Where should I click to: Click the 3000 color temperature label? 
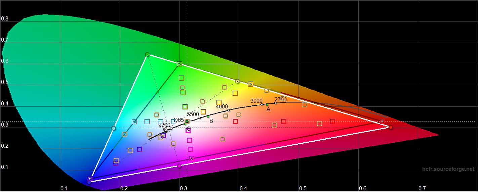(256, 101)
